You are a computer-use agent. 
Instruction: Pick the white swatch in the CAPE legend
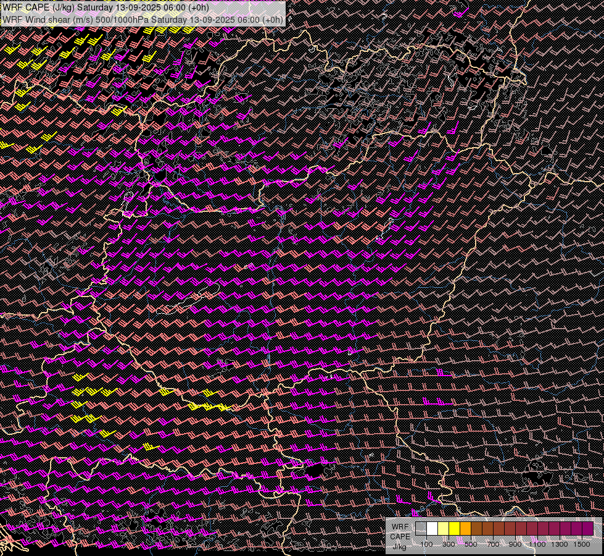click(x=432, y=529)
